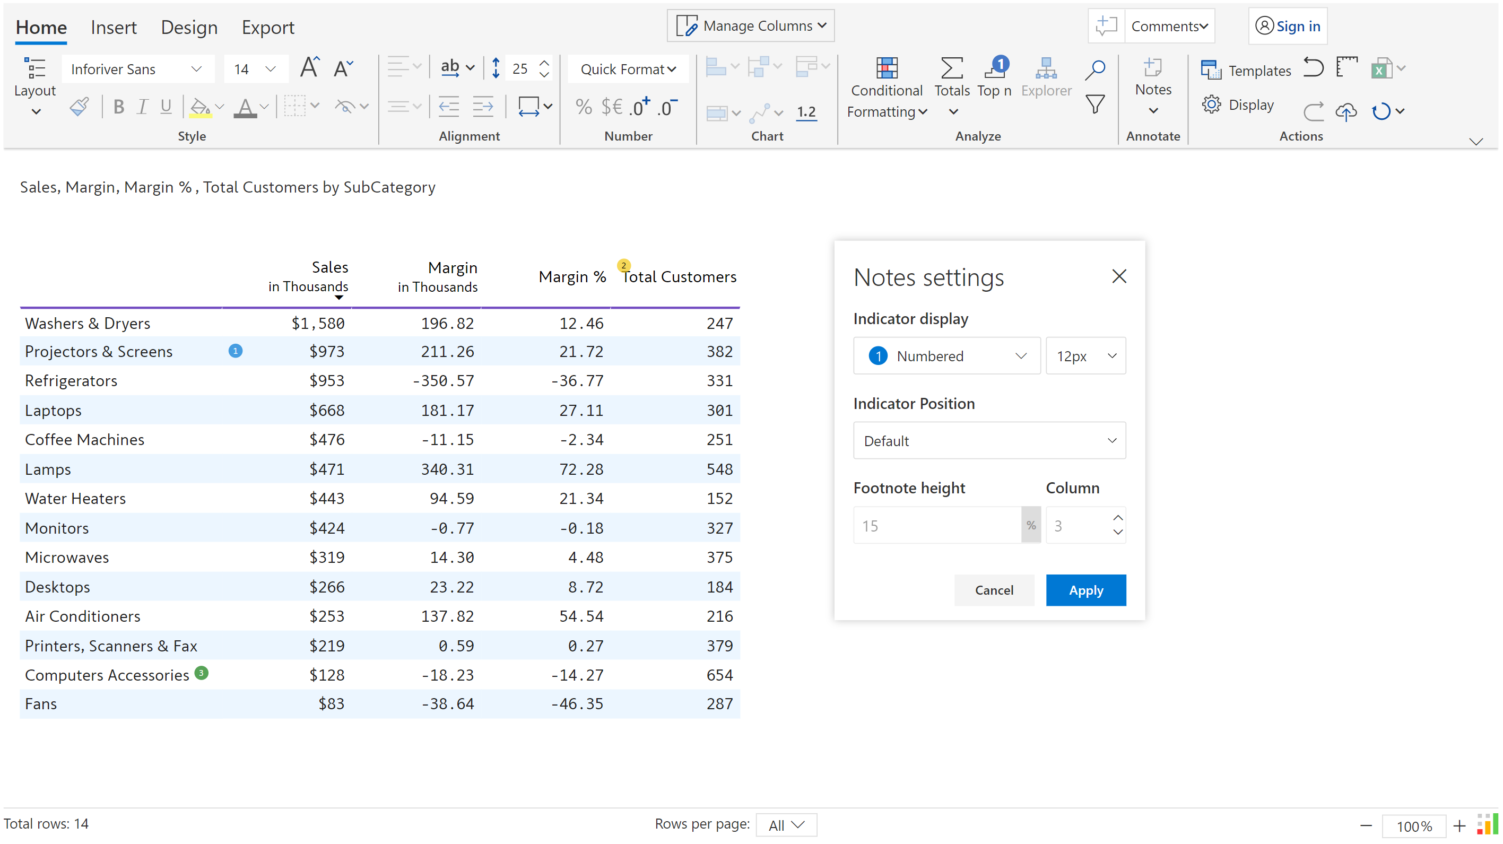This screenshot has width=1503, height=844.
Task: Toggle italic text formatting
Action: (x=142, y=107)
